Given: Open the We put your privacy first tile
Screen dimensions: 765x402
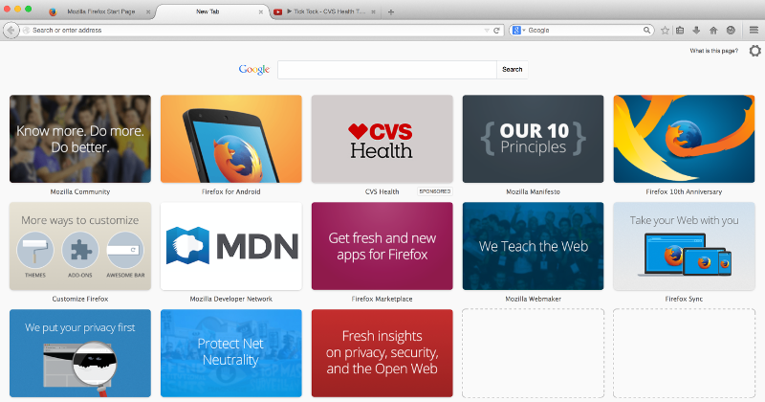Looking at the screenshot, I should click(80, 353).
